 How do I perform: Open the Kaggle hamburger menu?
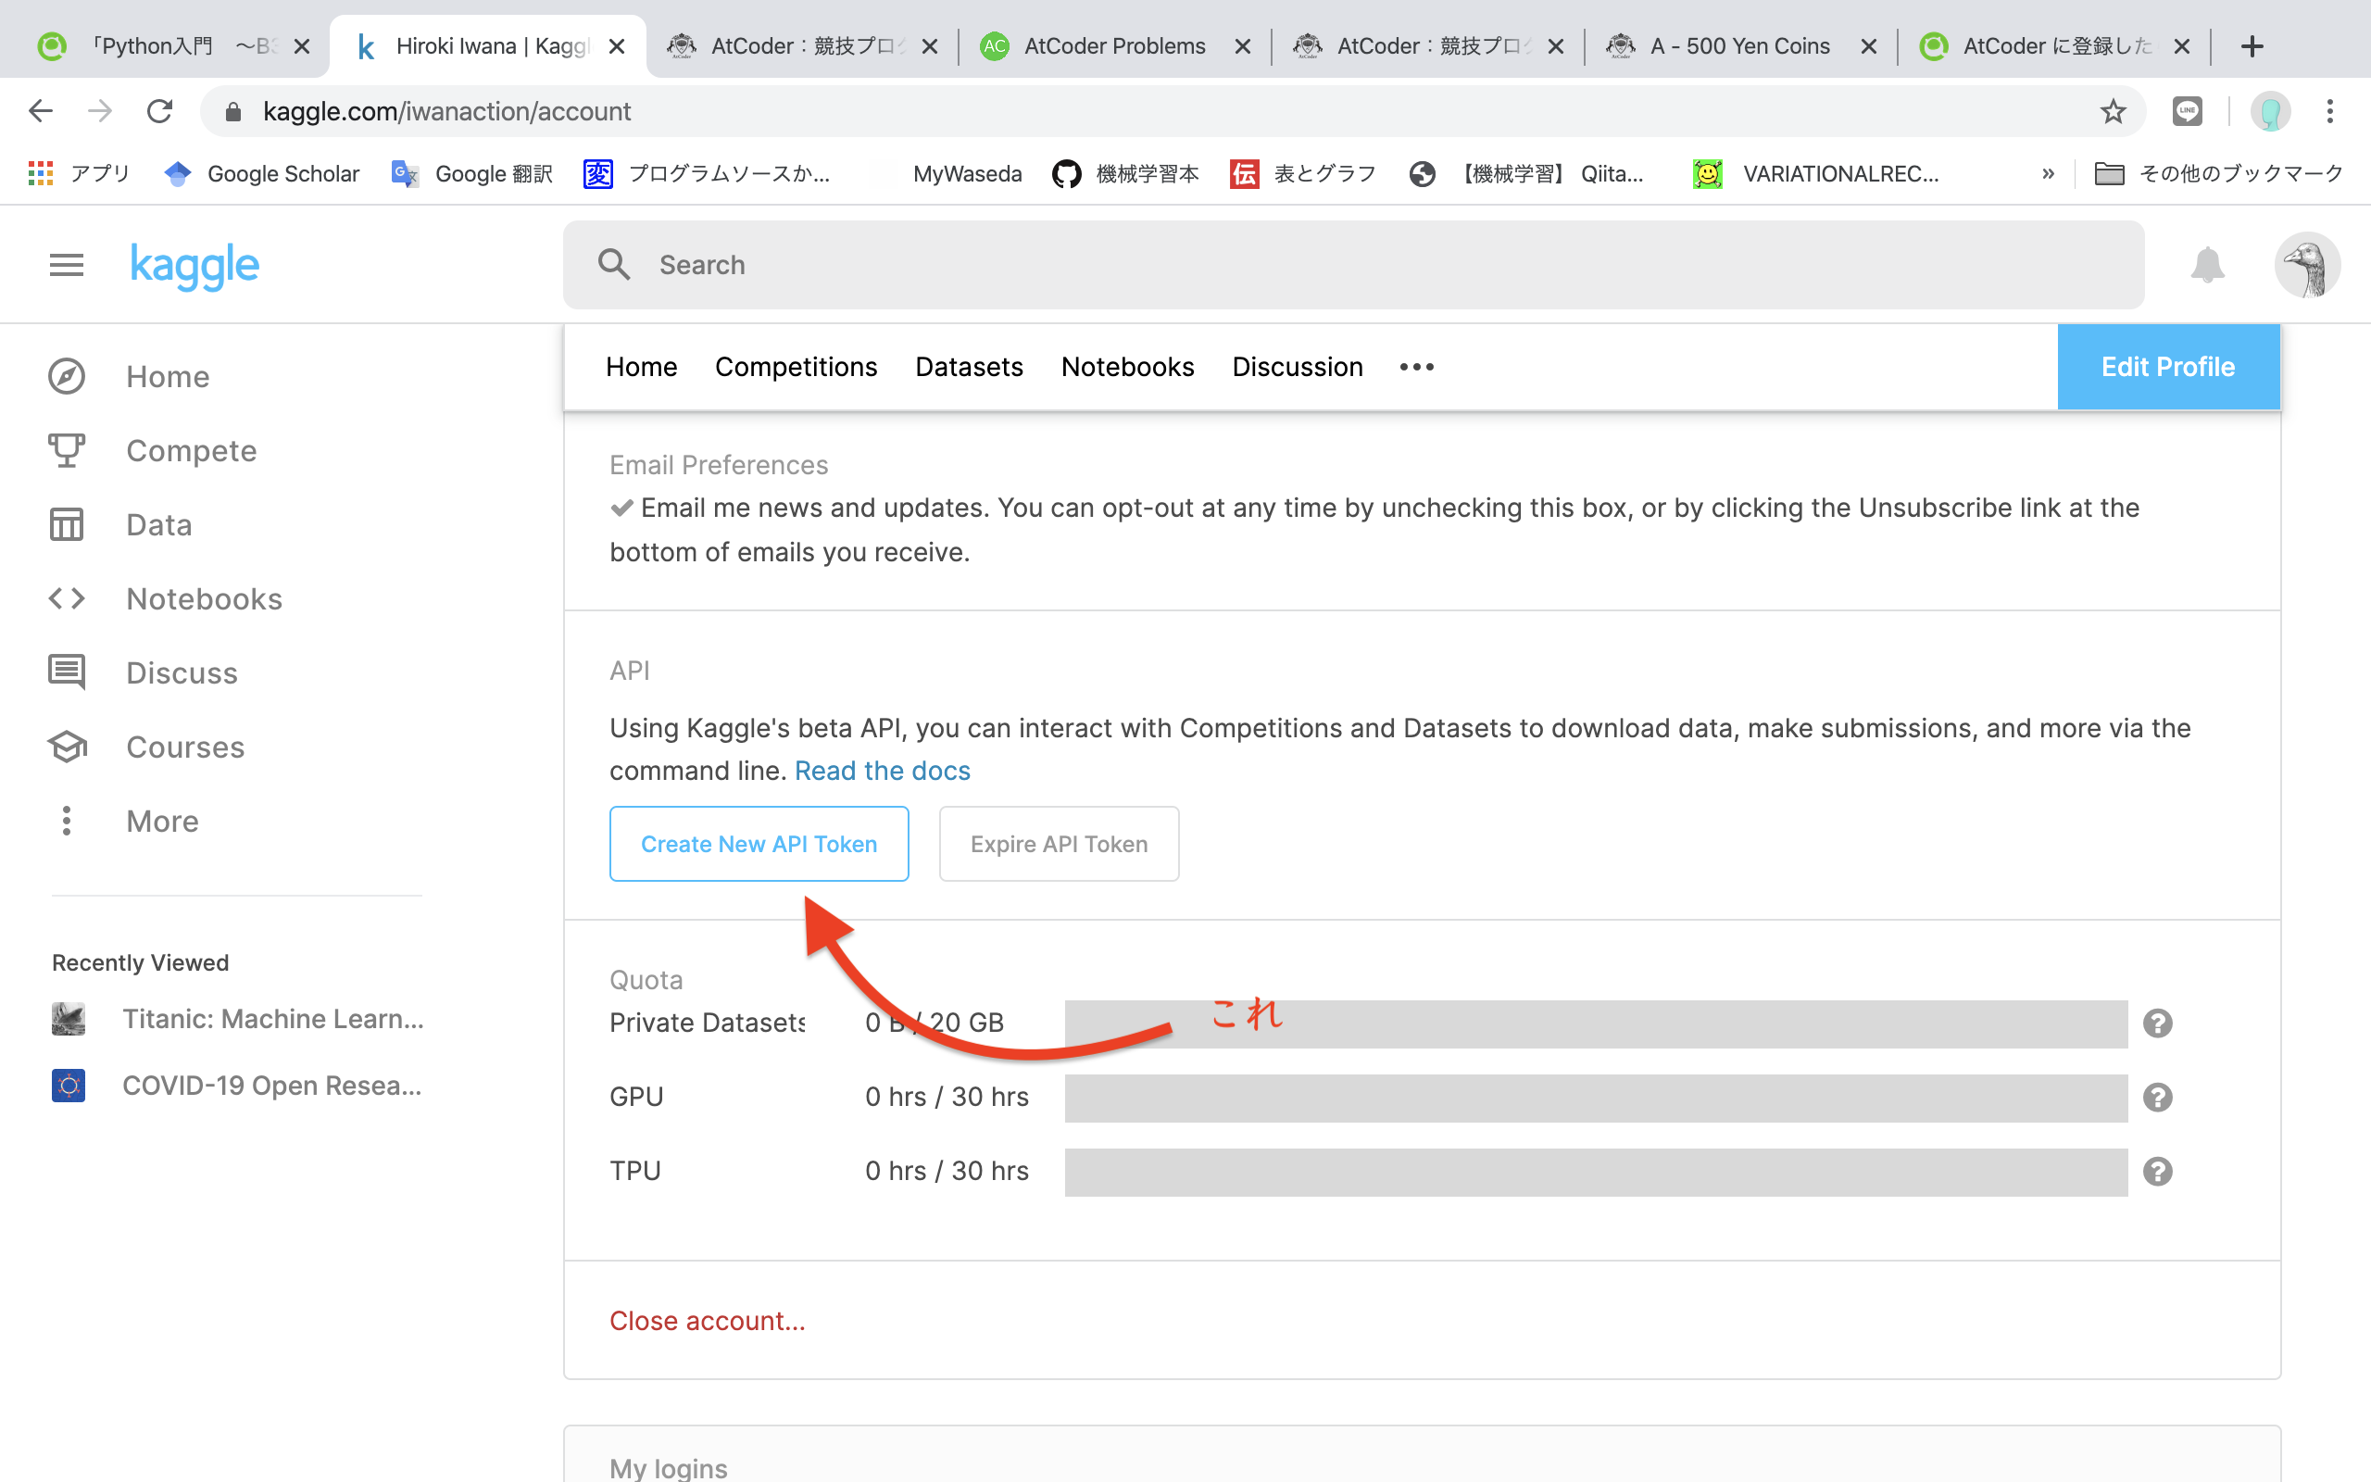click(67, 265)
